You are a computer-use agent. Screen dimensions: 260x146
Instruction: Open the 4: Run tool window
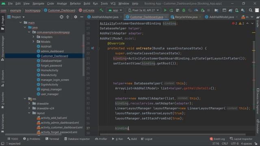[117, 139]
